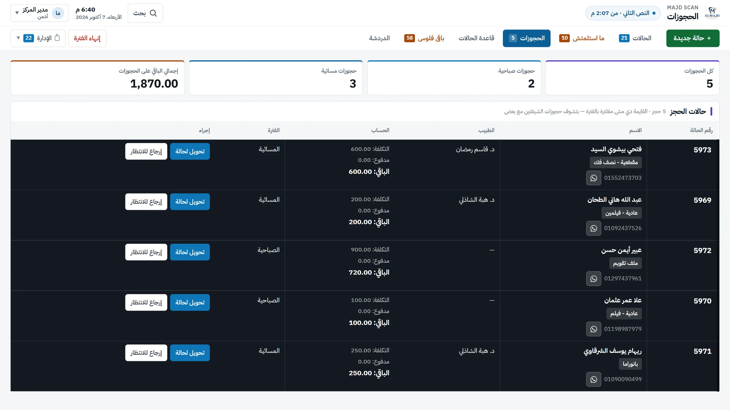Click patient name فتحي بيشوي السيد
The image size is (730, 410).
click(616, 149)
